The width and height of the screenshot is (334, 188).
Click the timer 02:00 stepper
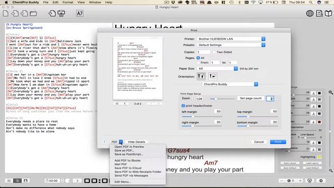click(x=63, y=181)
